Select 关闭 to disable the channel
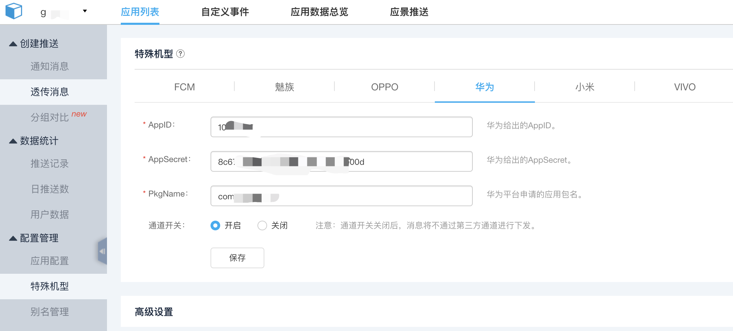The width and height of the screenshot is (733, 331). tap(262, 225)
